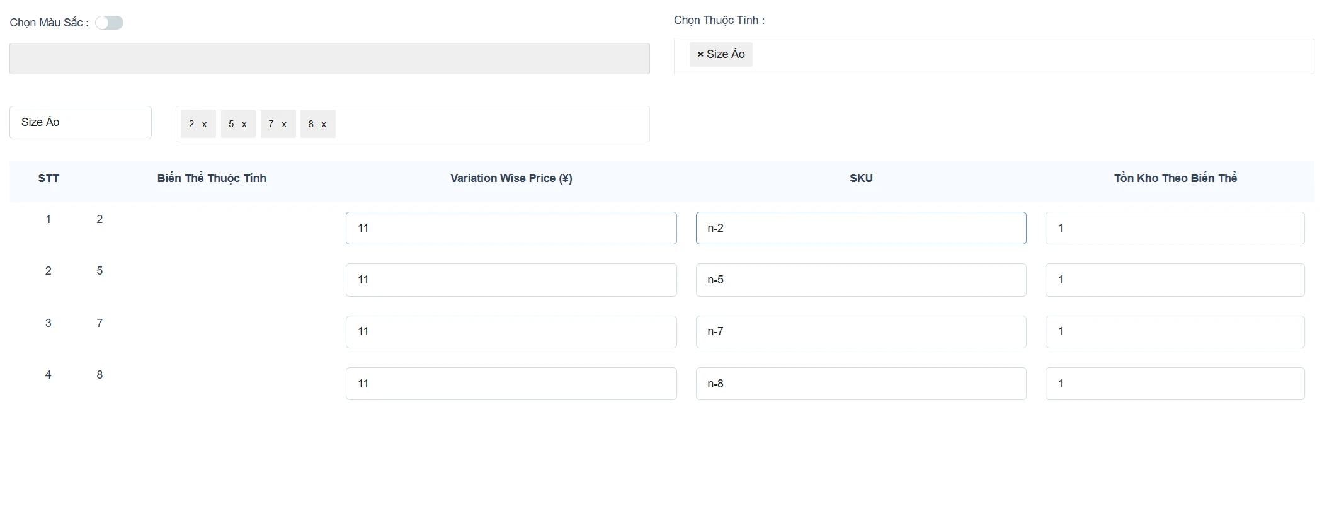The image size is (1322, 521).
Task: Remove size tag 5
Action: point(244,125)
